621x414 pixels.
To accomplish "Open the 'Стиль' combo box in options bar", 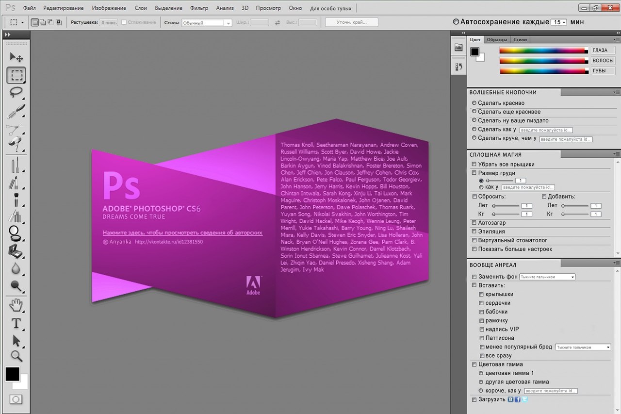I will [x=207, y=23].
